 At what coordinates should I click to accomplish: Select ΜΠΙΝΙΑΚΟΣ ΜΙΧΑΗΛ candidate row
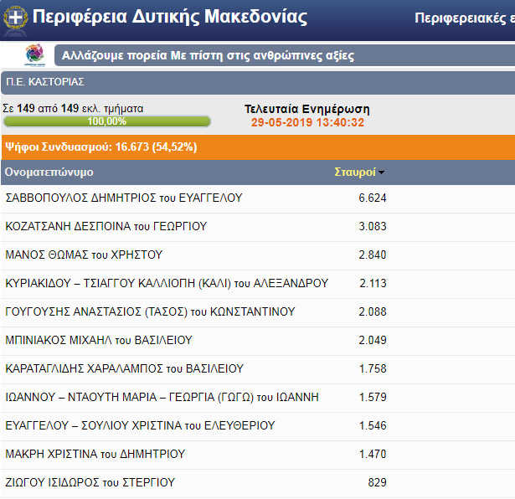(99, 340)
